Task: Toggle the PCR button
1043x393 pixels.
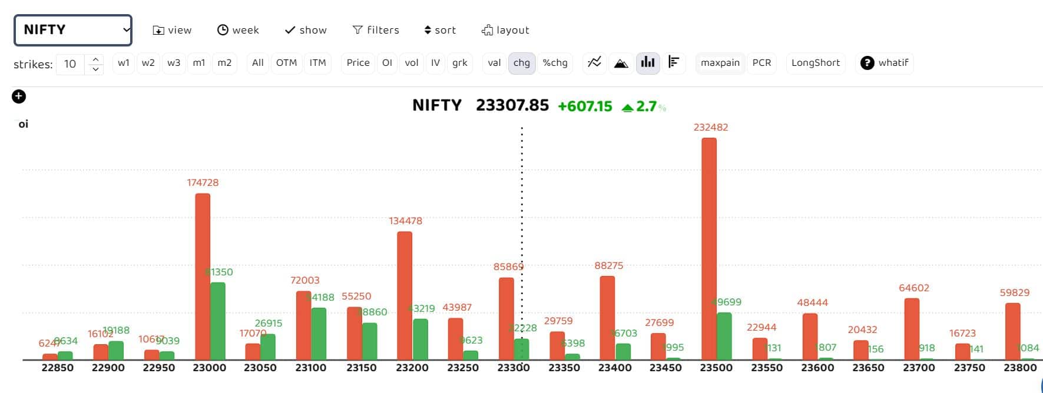Action: pyautogui.click(x=761, y=63)
